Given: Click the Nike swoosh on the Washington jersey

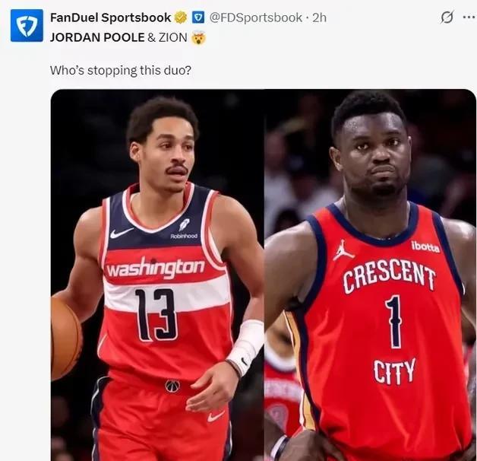Looking at the screenshot, I should 122,233.
